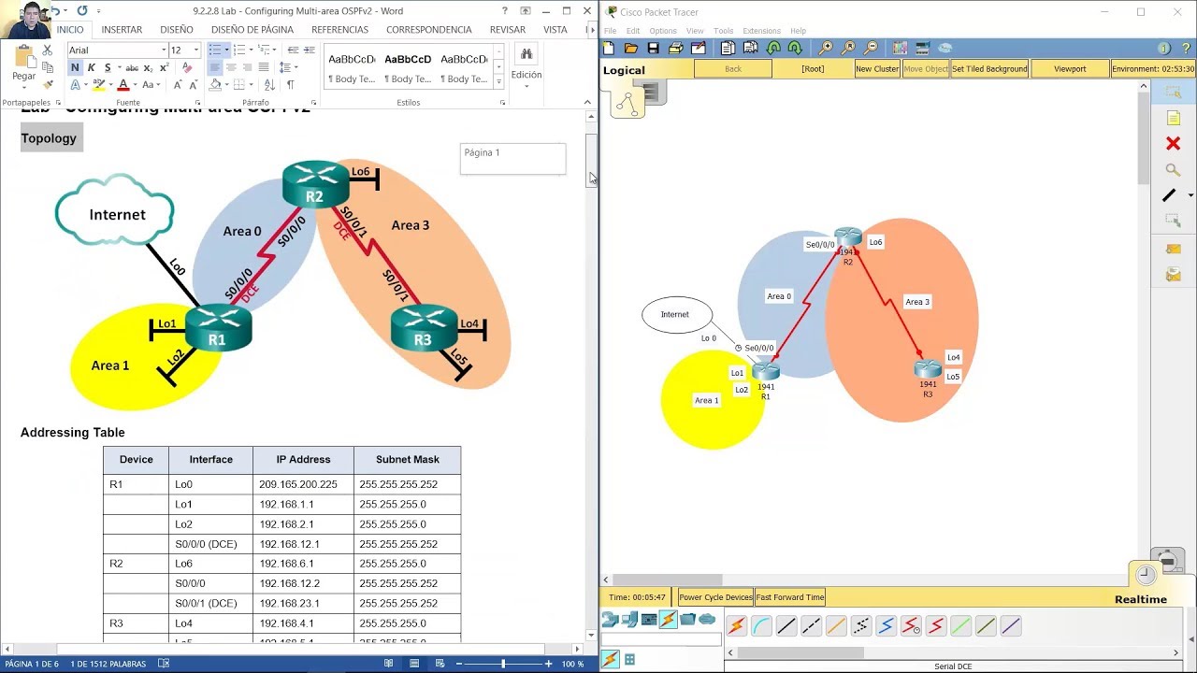Switch to DISEÑO DE PÁGINA tab
1197x673 pixels.
252,30
